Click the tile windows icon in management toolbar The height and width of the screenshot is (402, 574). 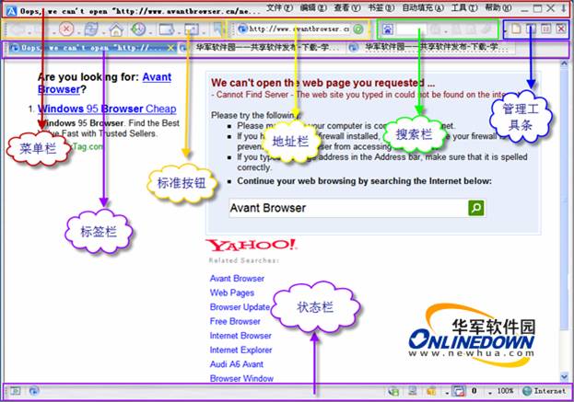click(x=545, y=29)
